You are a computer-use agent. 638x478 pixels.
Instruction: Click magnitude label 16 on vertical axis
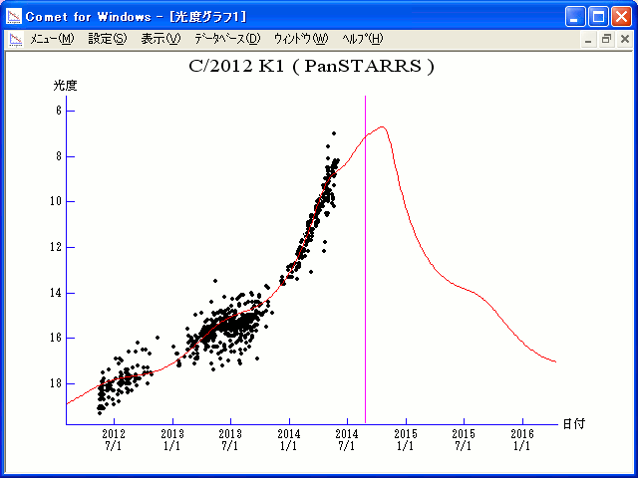56,338
